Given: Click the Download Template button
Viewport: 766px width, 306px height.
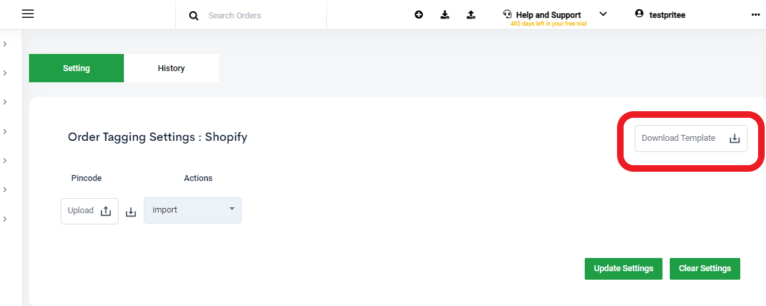Looking at the screenshot, I should 691,139.
